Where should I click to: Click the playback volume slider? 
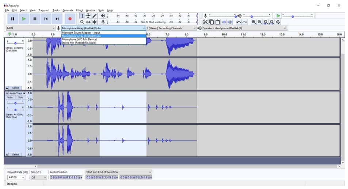pyautogui.click(x=257, y=16)
